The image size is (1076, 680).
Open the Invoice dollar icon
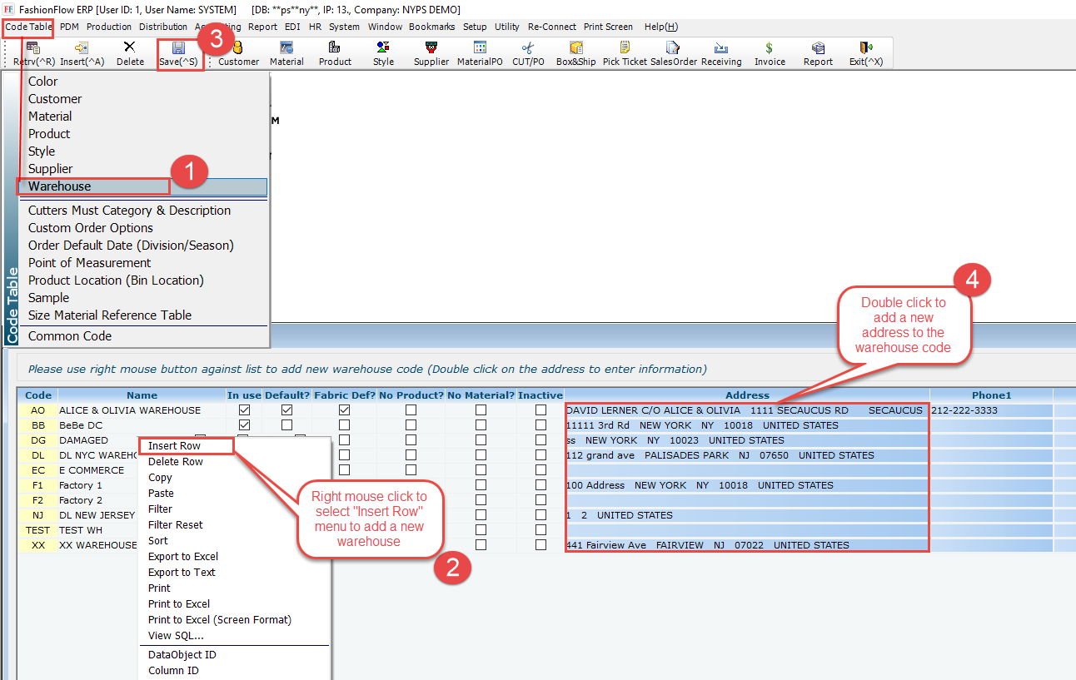(x=770, y=49)
